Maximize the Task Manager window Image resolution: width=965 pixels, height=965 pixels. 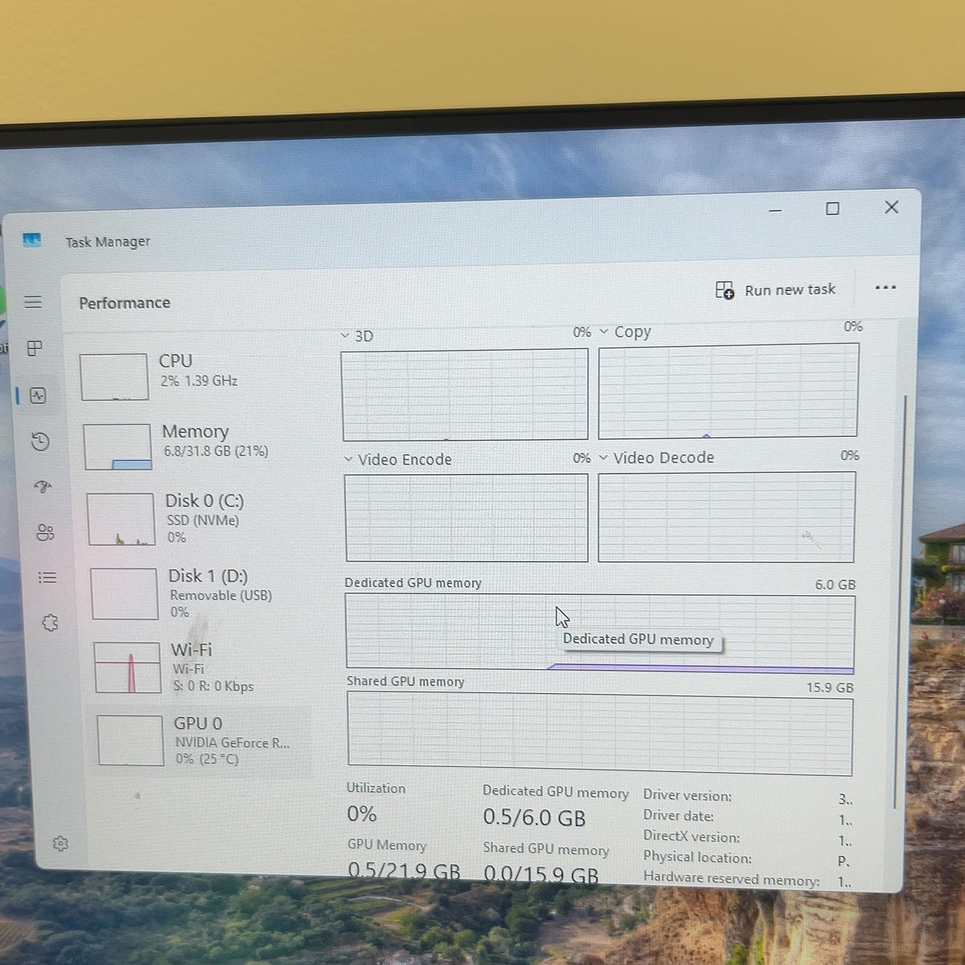click(x=832, y=208)
